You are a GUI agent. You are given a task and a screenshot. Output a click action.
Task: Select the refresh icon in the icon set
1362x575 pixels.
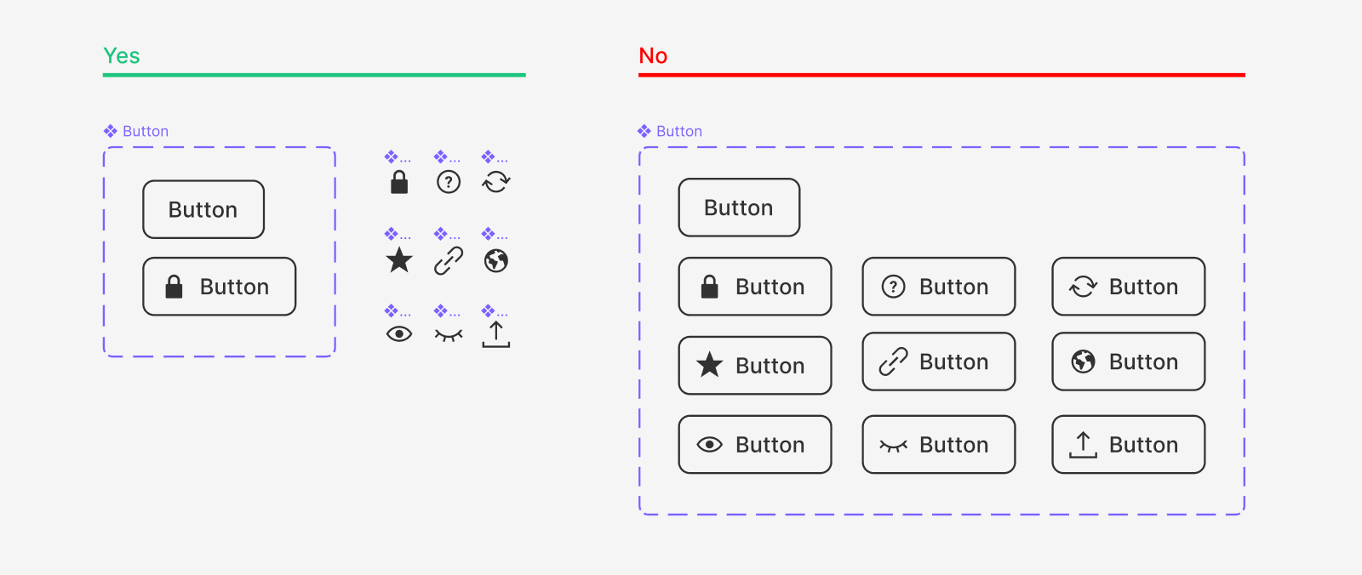click(x=495, y=181)
